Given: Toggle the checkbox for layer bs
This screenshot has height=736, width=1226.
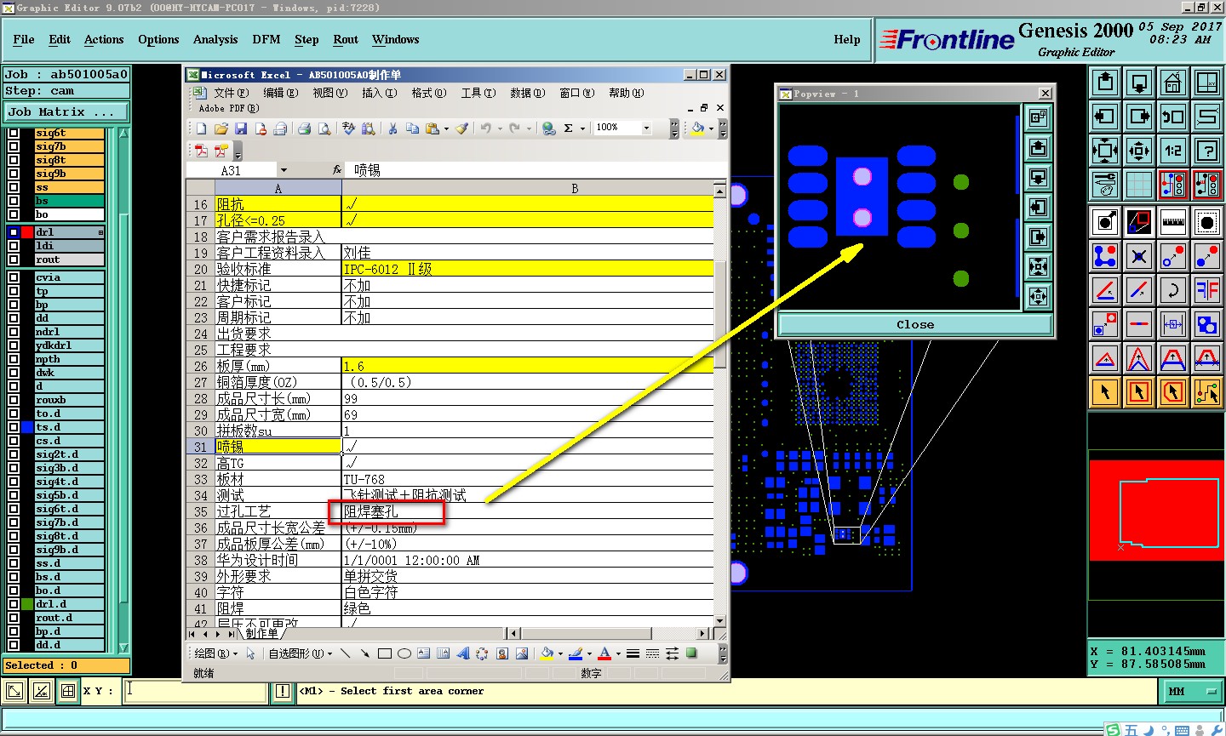Looking at the screenshot, I should click(x=14, y=201).
